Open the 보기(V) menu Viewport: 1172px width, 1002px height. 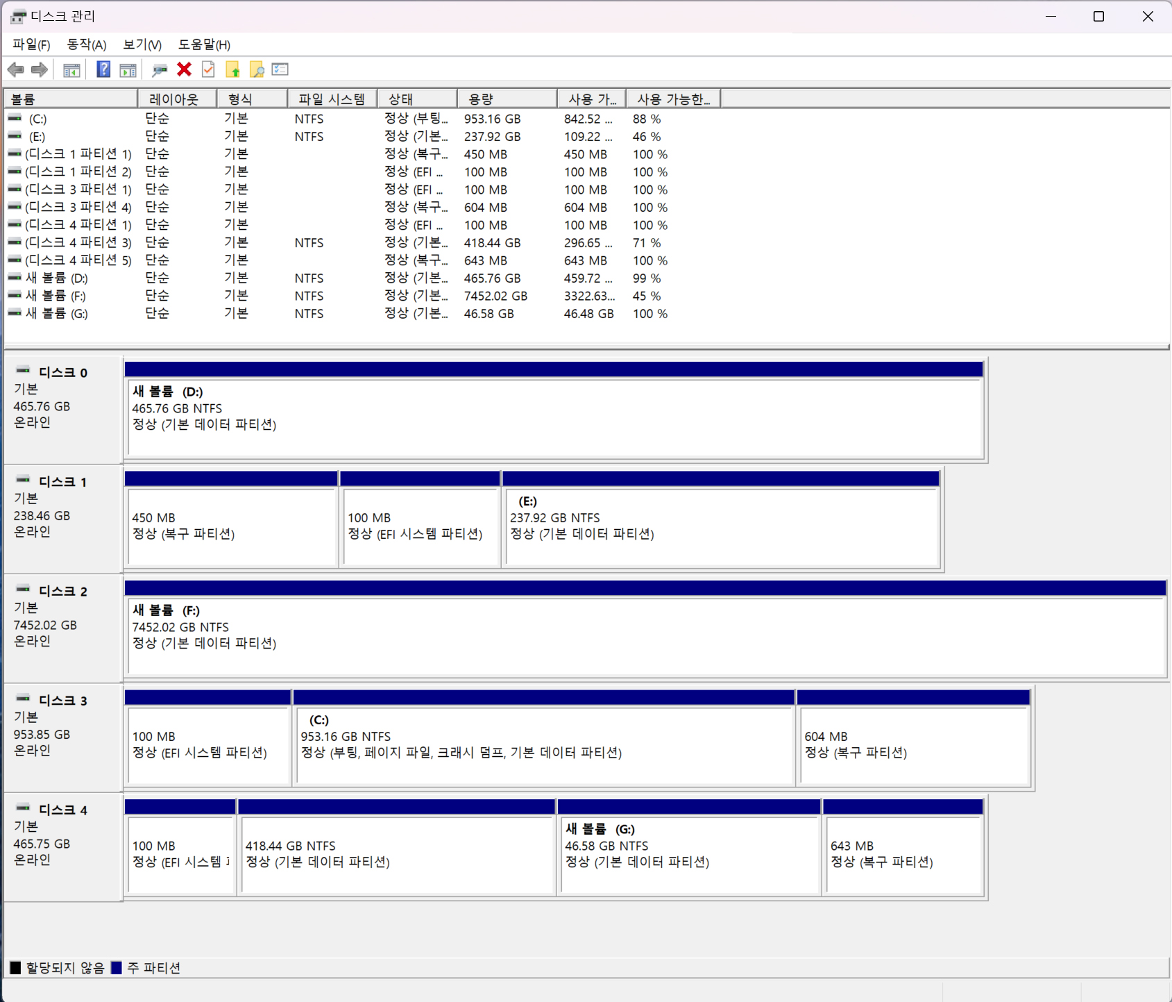(x=142, y=44)
